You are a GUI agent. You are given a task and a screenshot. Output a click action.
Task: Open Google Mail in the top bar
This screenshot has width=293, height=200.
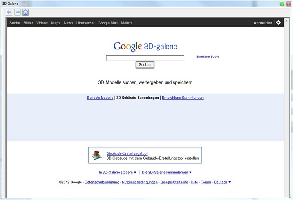point(107,23)
